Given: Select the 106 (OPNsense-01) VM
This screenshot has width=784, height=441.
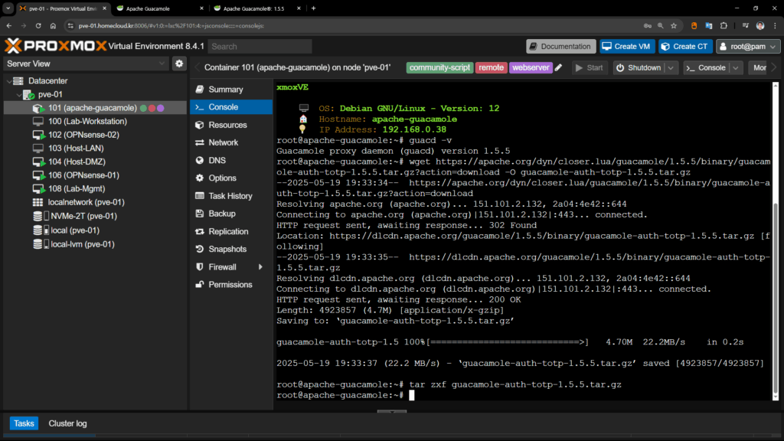Looking at the screenshot, I should (x=83, y=175).
